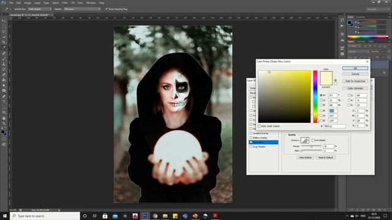
Task: Toggle Show Sampling Ring checkbox
Action: (107, 9)
